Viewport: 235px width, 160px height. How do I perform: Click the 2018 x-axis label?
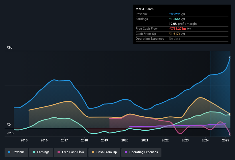point(84,140)
